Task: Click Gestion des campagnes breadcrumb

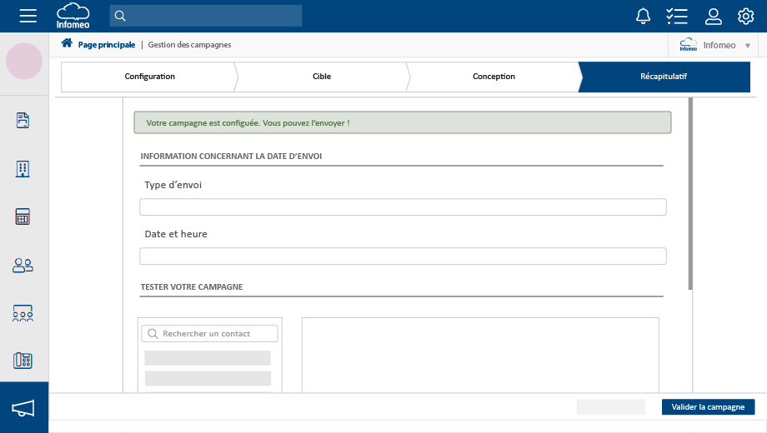Action: click(x=189, y=44)
